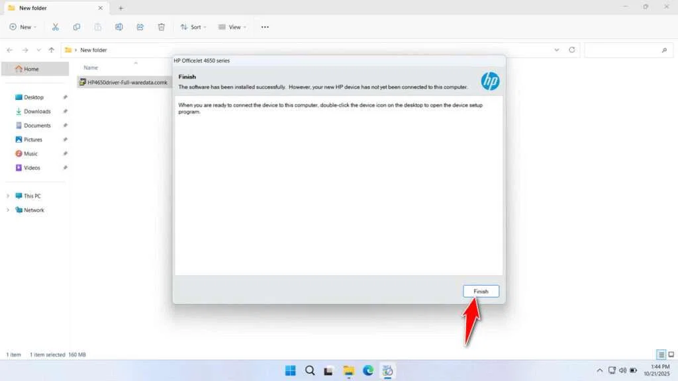Open the See more menu with ellipsis
This screenshot has height=381, width=678.
point(264,27)
